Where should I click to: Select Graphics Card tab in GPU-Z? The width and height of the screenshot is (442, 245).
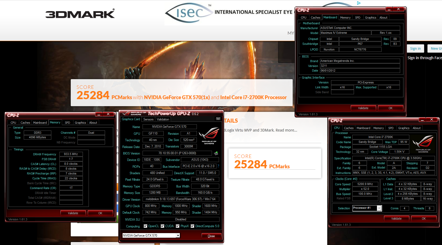(131, 119)
